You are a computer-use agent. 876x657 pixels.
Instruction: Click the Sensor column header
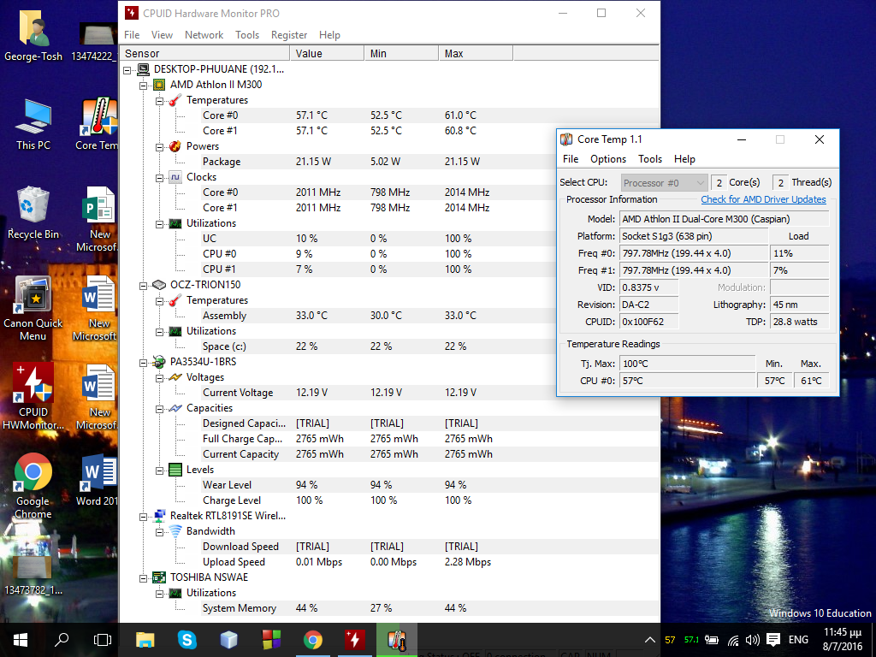click(x=205, y=54)
